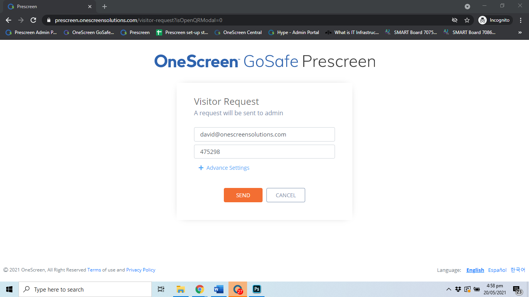Viewport: 529px width, 297px height.
Task: Open a new tab with plus icon
Action: [105, 7]
